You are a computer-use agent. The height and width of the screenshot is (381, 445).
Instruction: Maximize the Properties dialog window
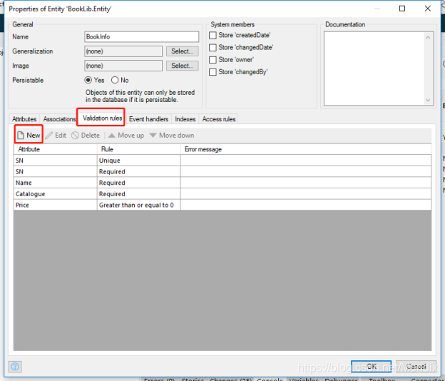click(x=402, y=9)
